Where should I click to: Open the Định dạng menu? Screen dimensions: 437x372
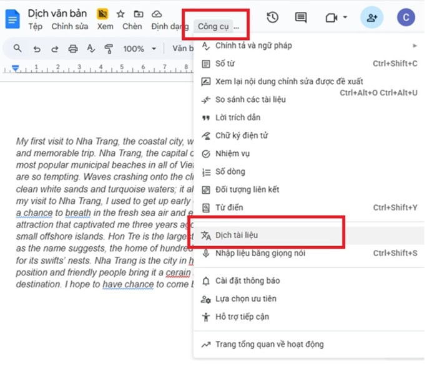(169, 26)
